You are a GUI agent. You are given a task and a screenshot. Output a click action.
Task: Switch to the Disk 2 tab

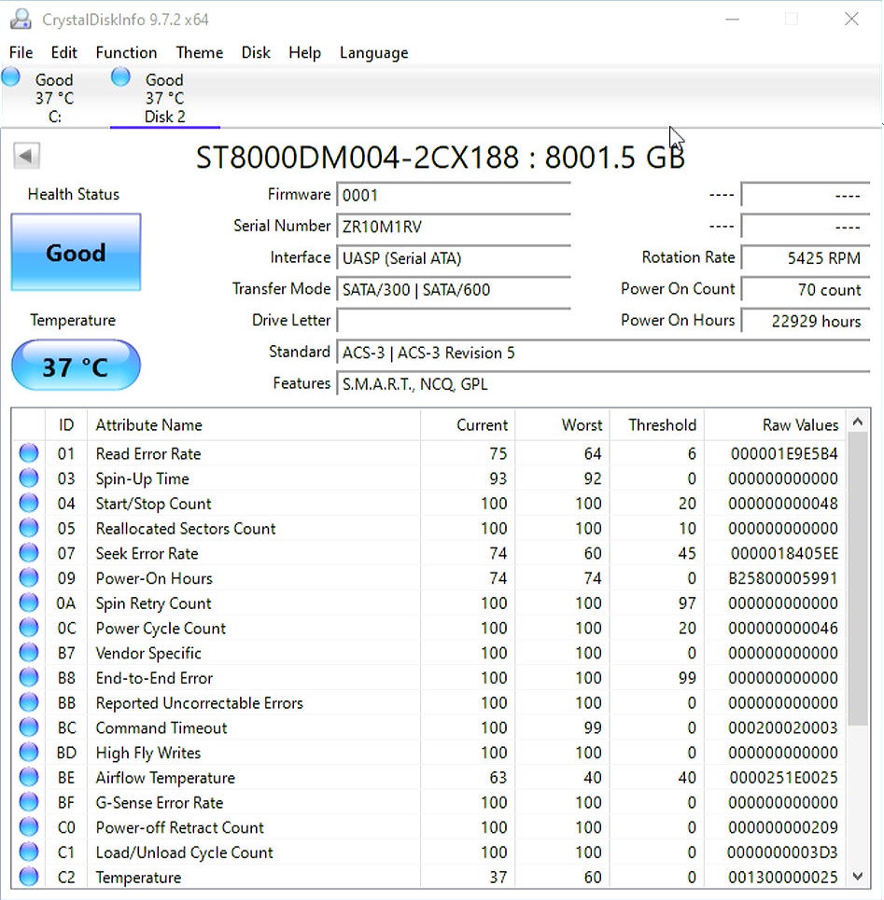coord(164,98)
